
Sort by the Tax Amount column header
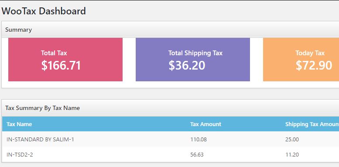pos(205,124)
